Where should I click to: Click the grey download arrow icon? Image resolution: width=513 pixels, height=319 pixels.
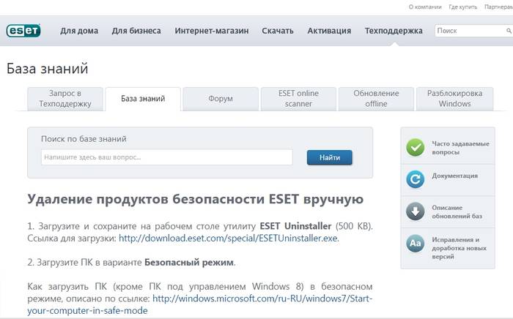[416, 211]
